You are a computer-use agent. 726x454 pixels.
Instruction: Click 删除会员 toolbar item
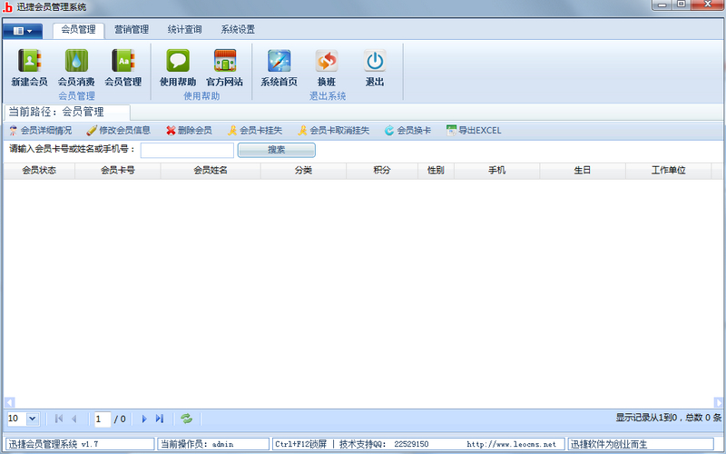(189, 131)
